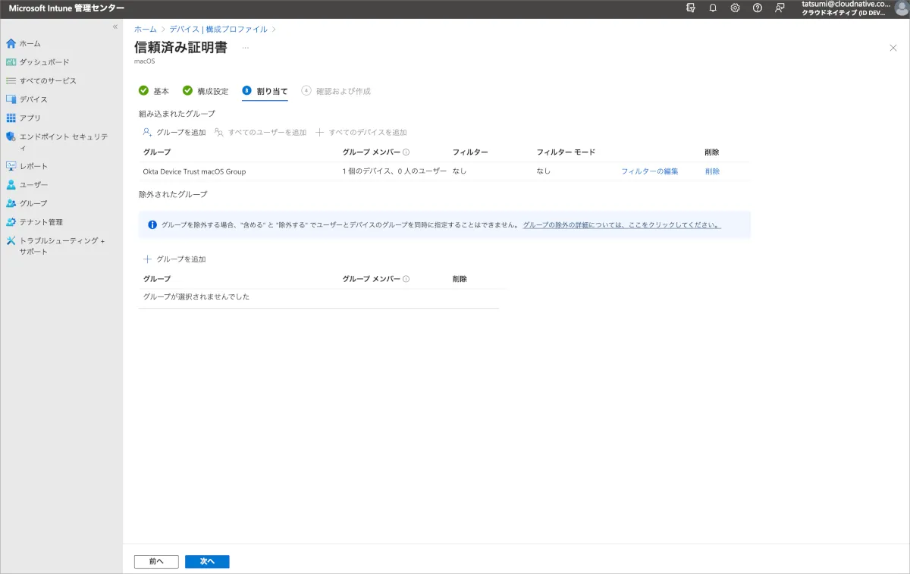This screenshot has width=910, height=574.
Task: Open the ellipsis menu next to 信頼済み証明書
Action: click(245, 48)
